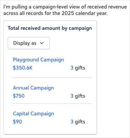This screenshot has height=138, width=130.
Task: Click the gifts label next to $750
Action: point(80,96)
